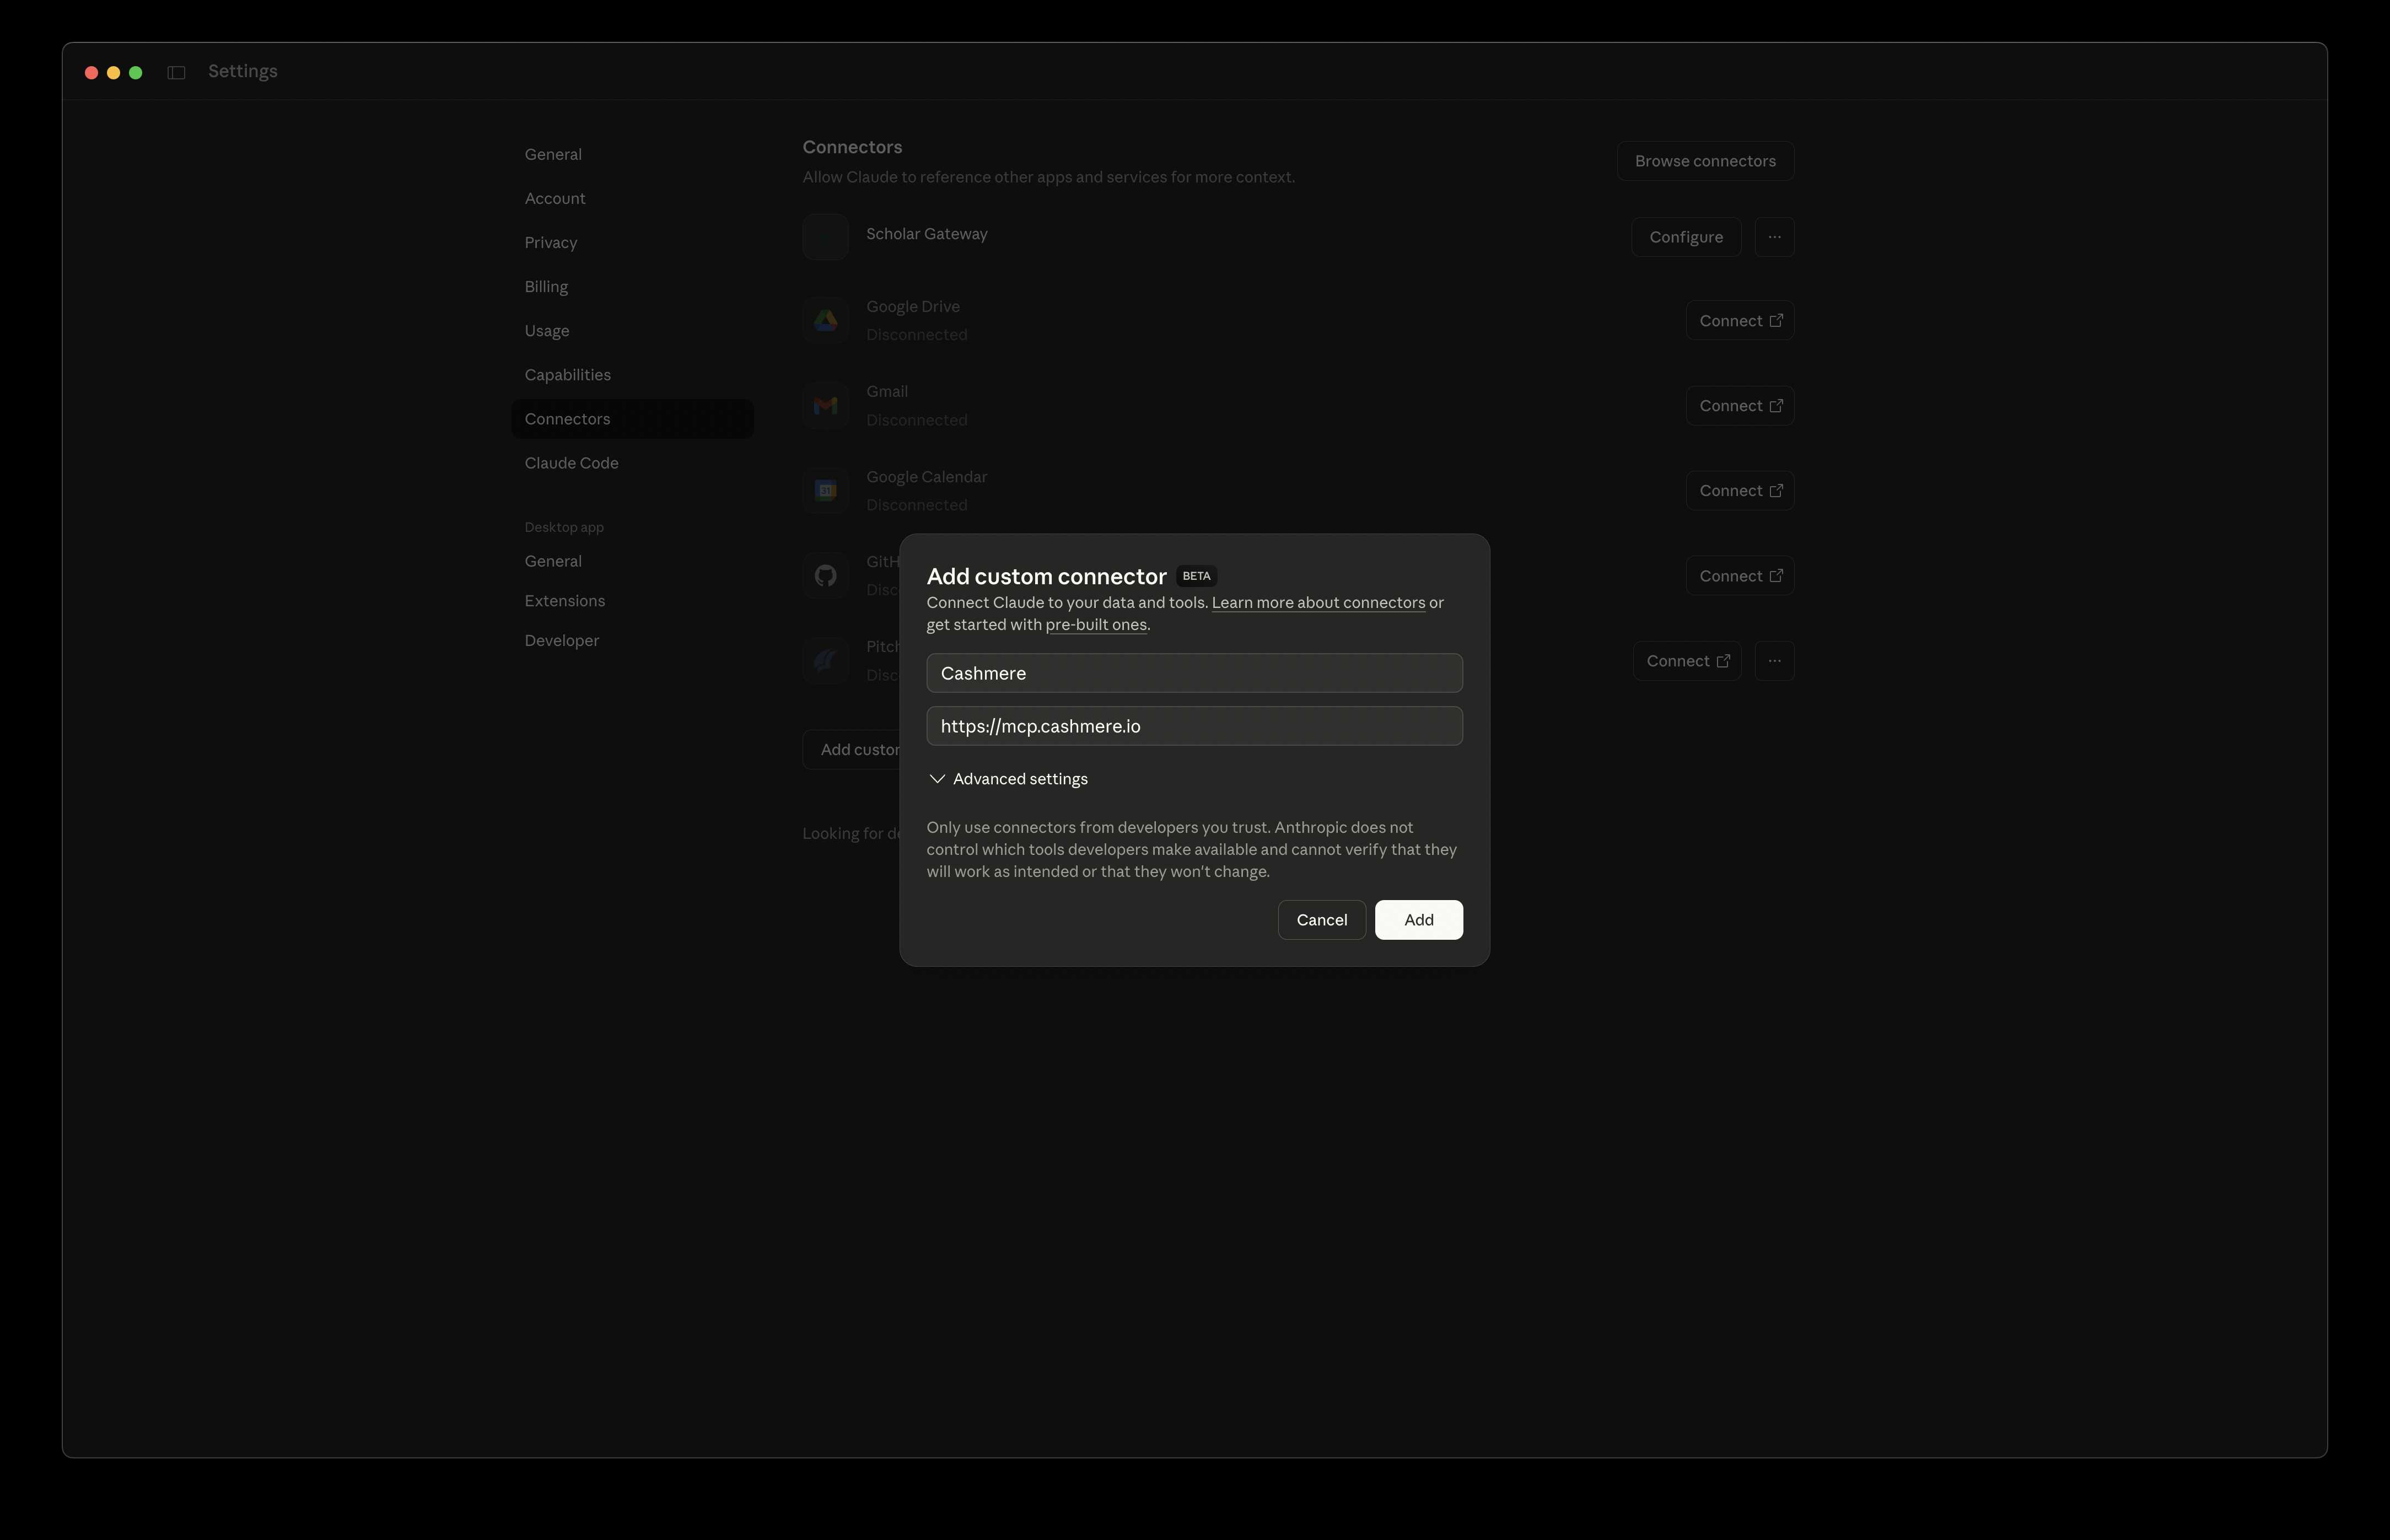Click the Scholar Gateway connector icon

tap(825, 237)
